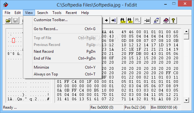Click the disabled Previous Record entry

[62, 45]
